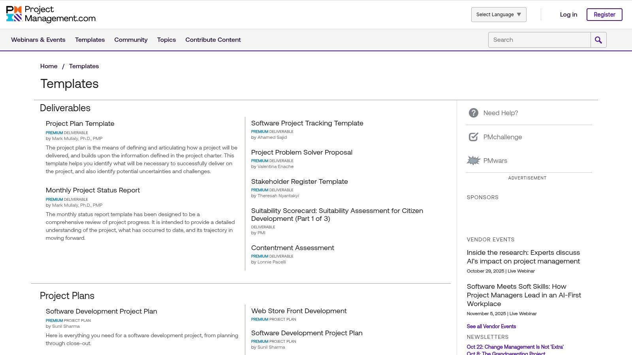Open the Topics navigation item
This screenshot has height=355, width=632.
(x=166, y=39)
